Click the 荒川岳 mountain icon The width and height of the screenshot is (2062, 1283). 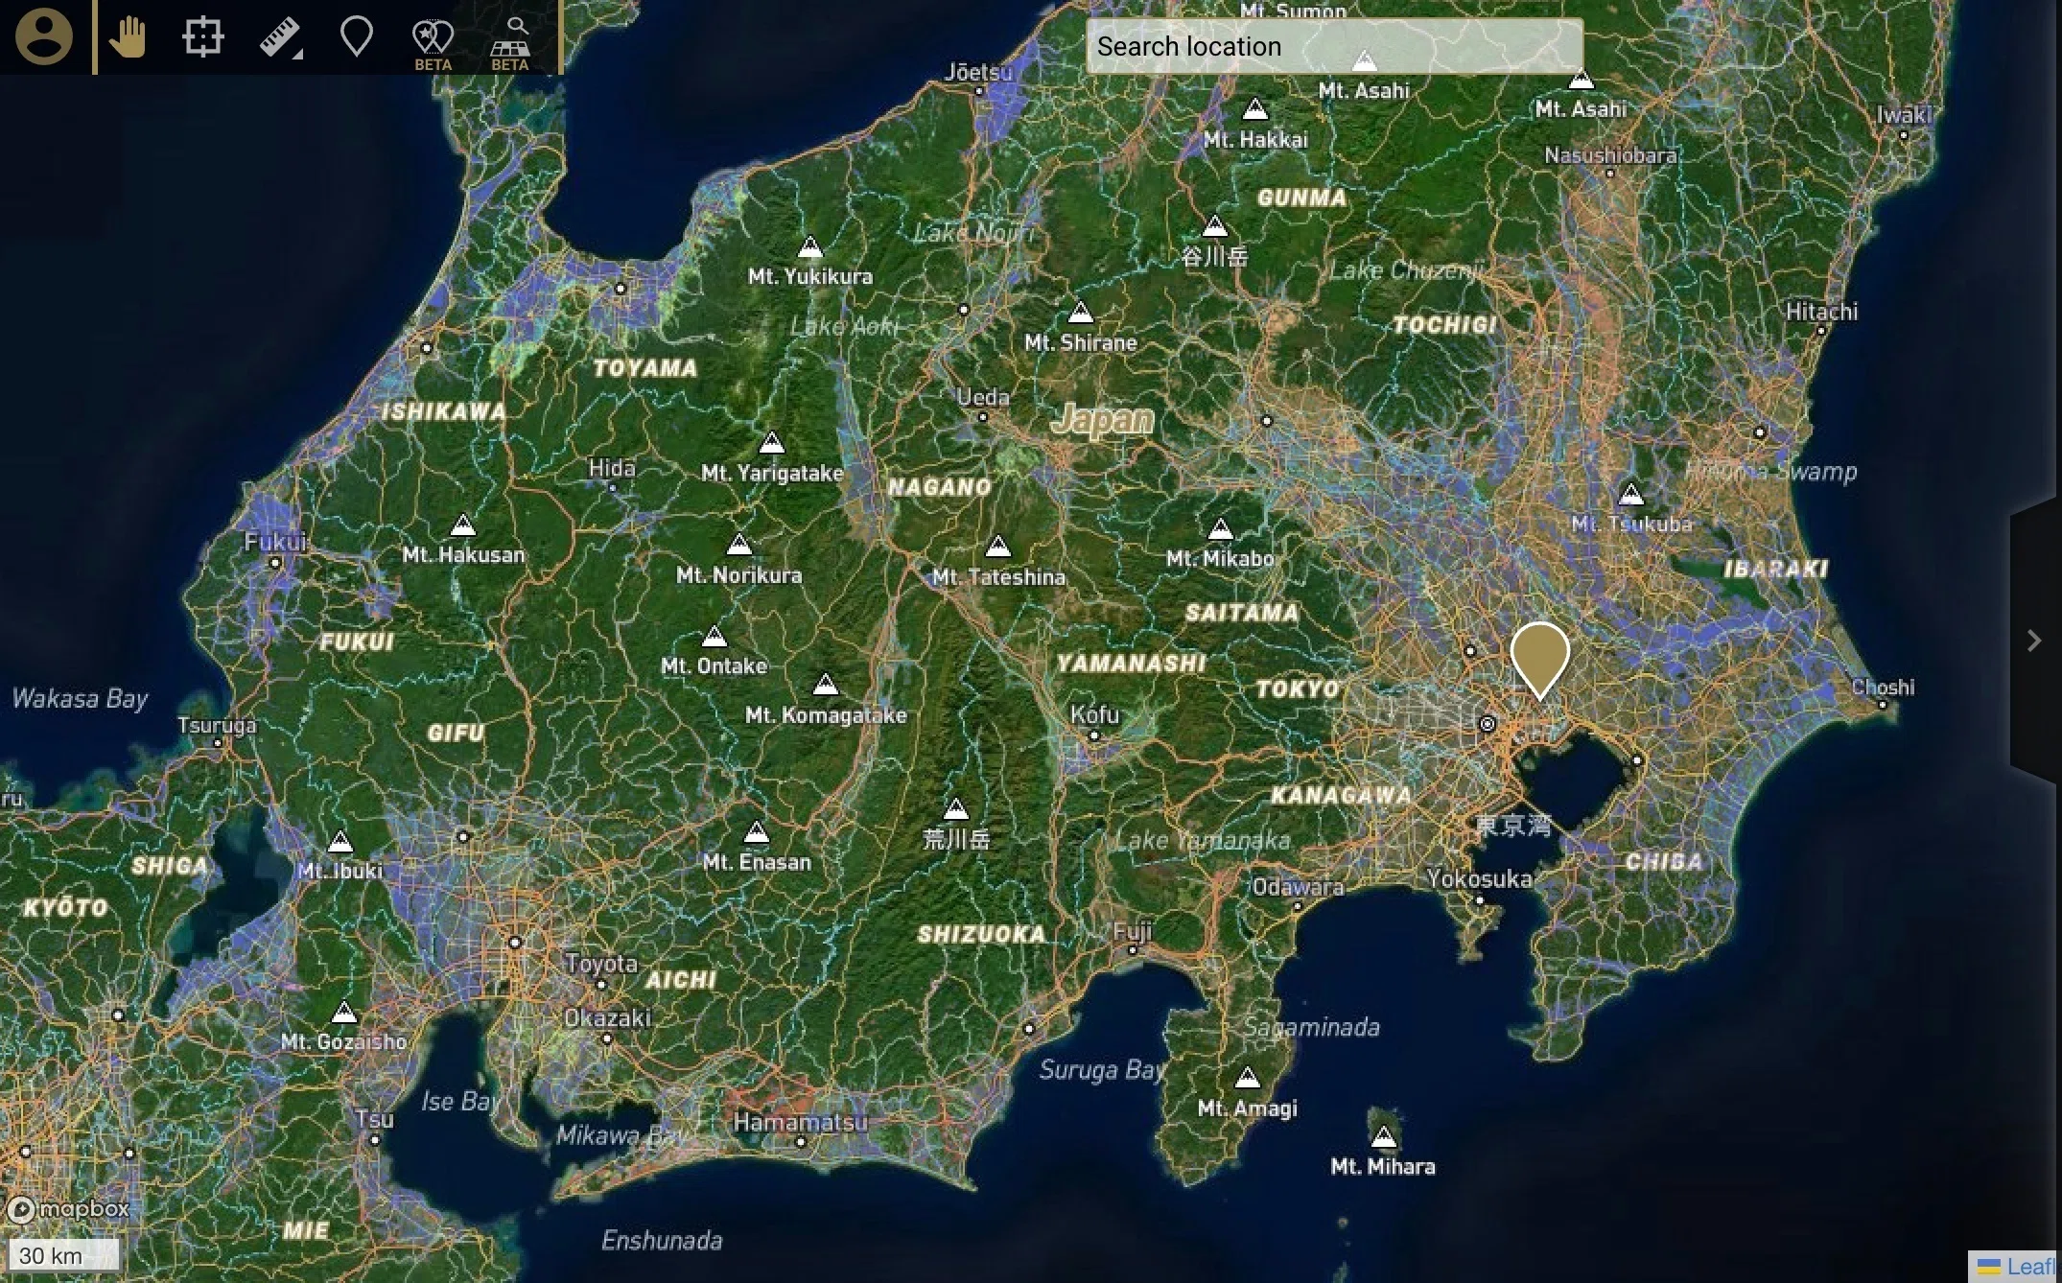pos(956,809)
